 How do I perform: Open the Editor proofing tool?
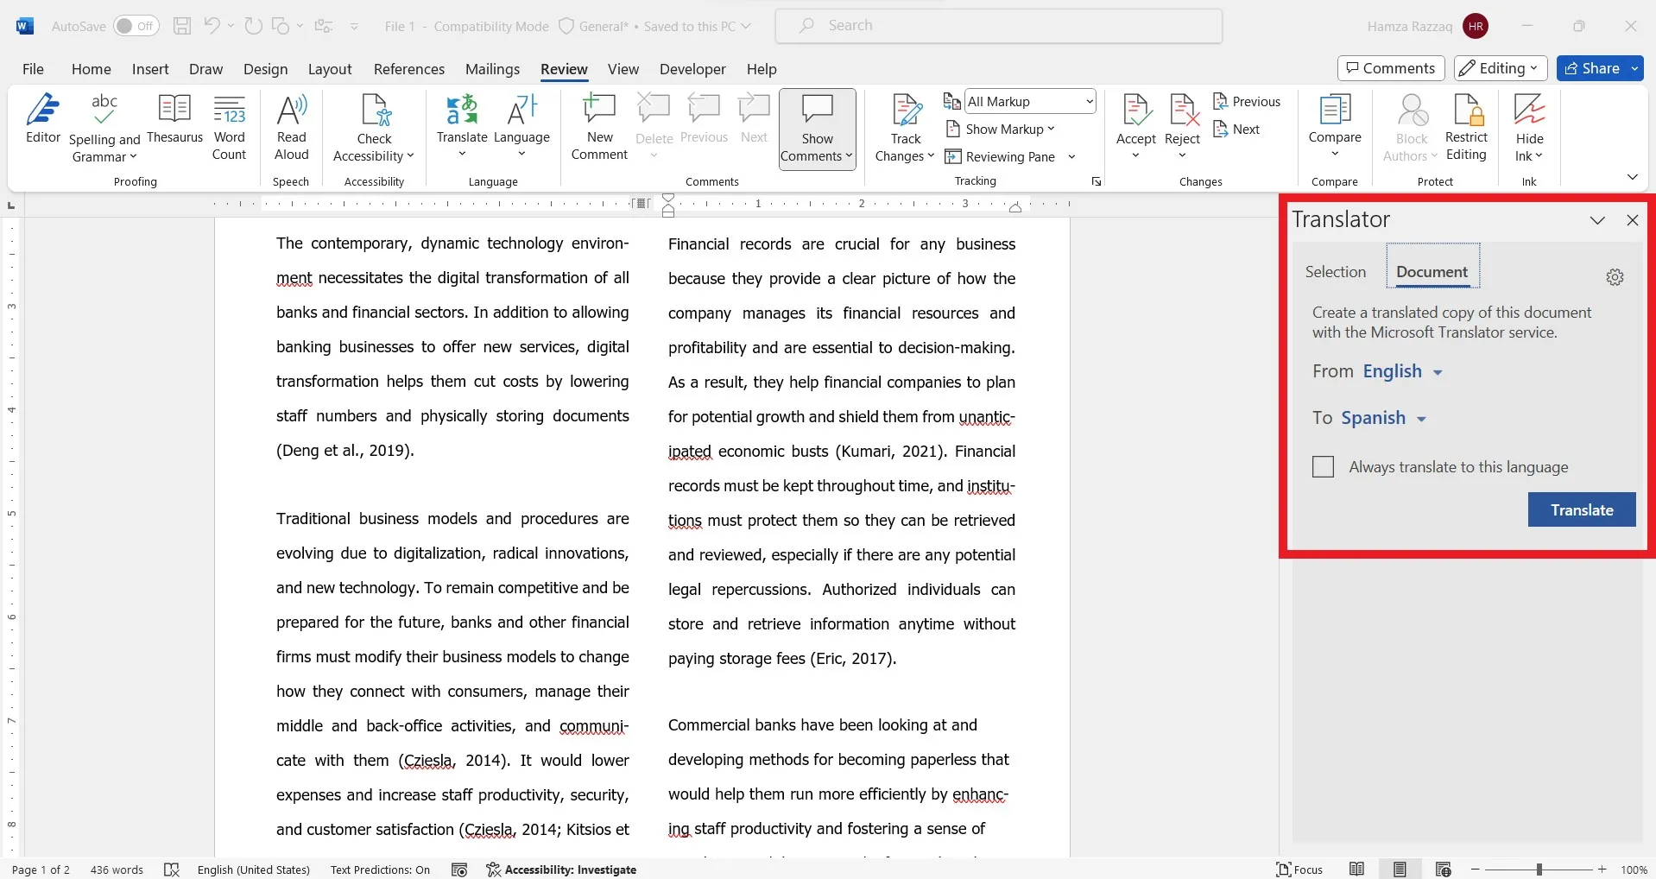click(x=42, y=119)
